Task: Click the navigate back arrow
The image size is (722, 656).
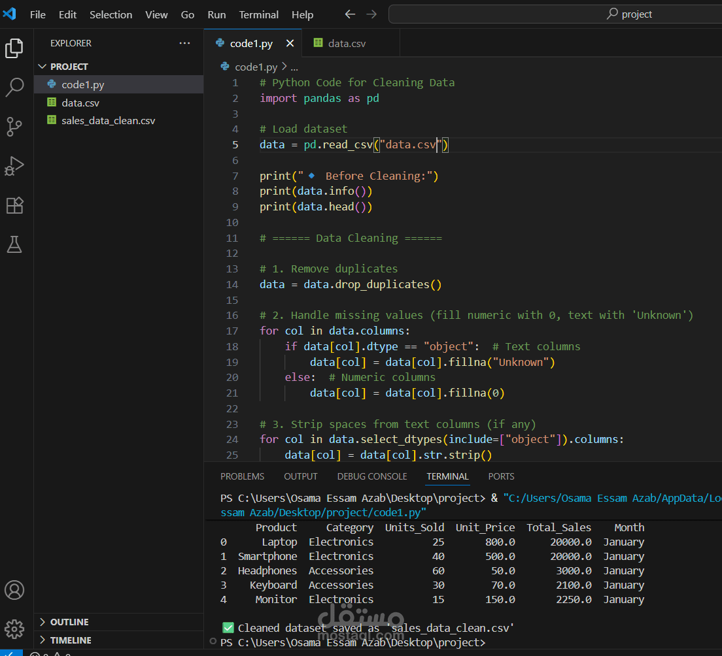Action: pos(350,14)
